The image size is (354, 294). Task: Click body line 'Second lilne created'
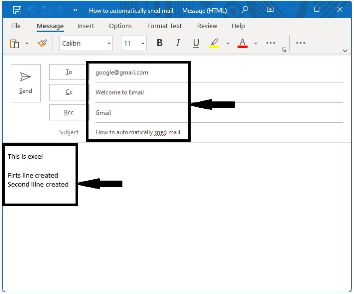point(38,184)
